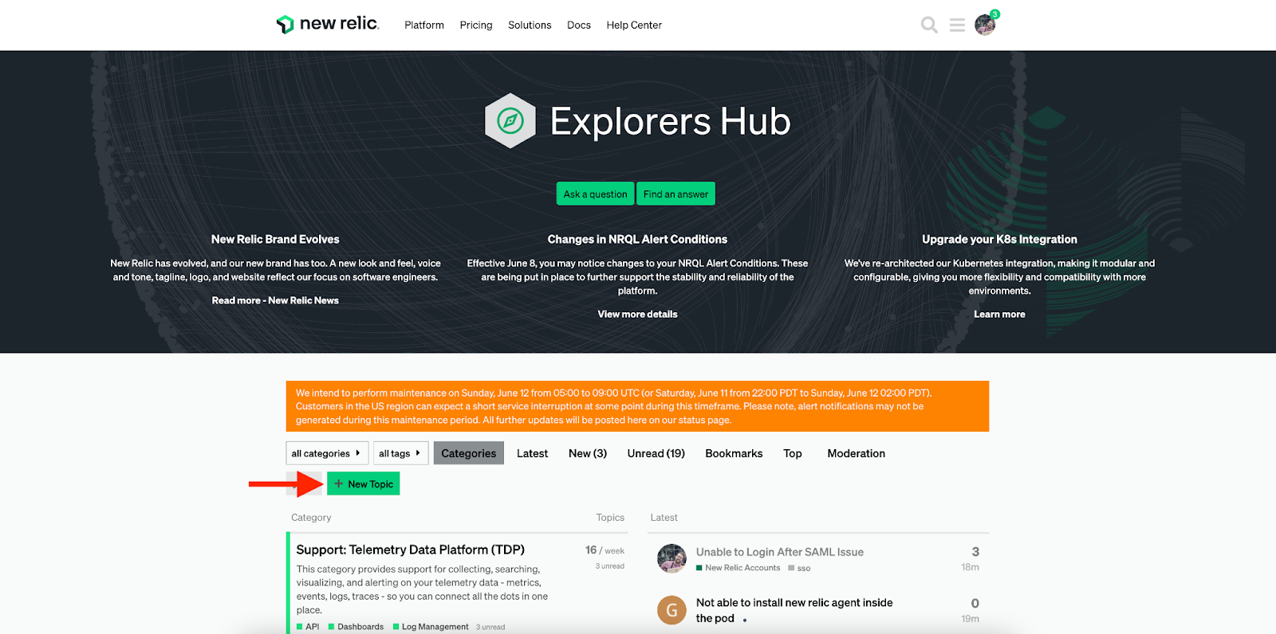Open Support: Telemetry Data Platform category
This screenshot has width=1276, height=634.
[411, 550]
